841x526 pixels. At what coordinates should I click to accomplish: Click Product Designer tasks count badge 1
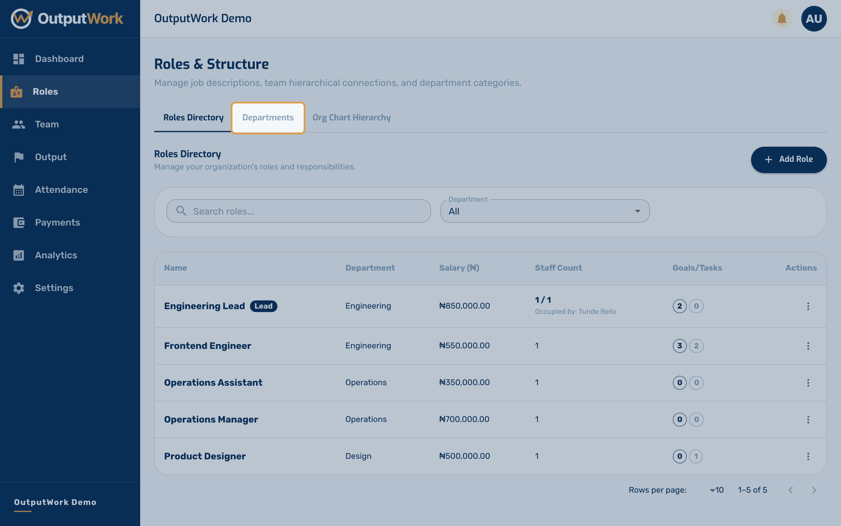pos(696,456)
